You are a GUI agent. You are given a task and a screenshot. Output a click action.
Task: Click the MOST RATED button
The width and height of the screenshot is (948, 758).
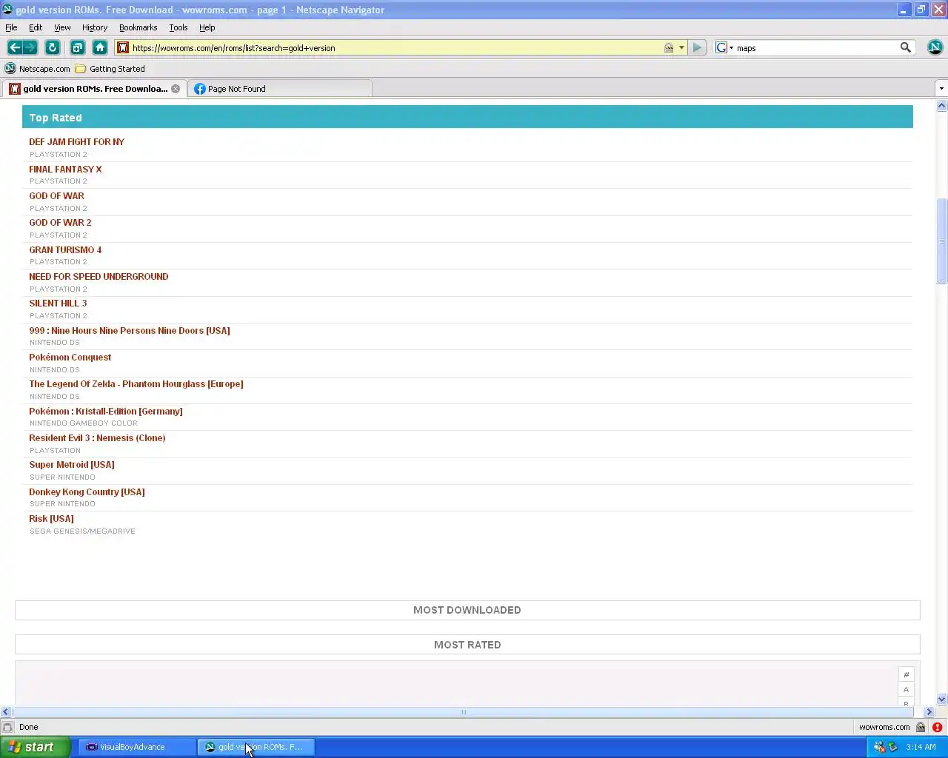(x=467, y=645)
